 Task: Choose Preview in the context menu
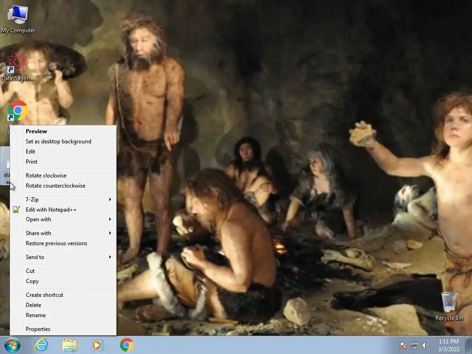click(63, 131)
